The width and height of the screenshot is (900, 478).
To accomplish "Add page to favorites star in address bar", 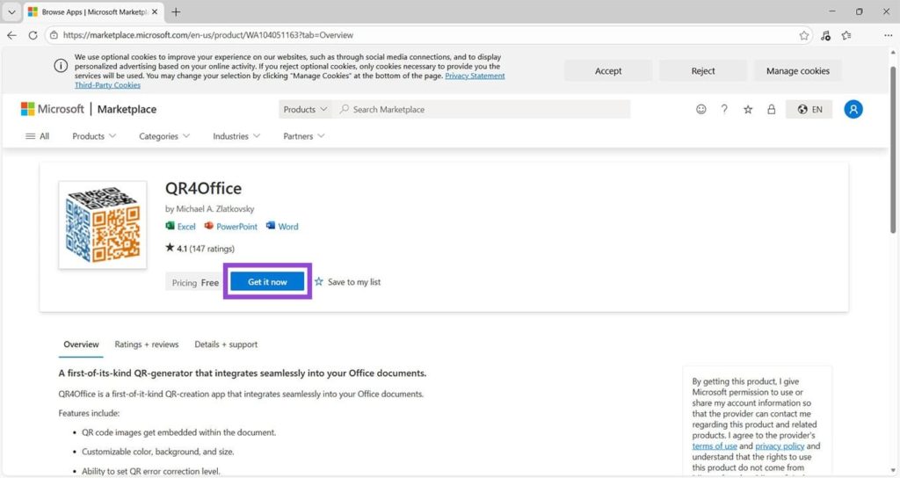I will click(x=803, y=35).
